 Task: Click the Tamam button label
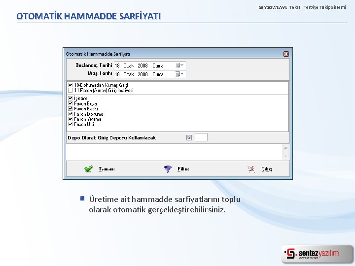(106, 169)
